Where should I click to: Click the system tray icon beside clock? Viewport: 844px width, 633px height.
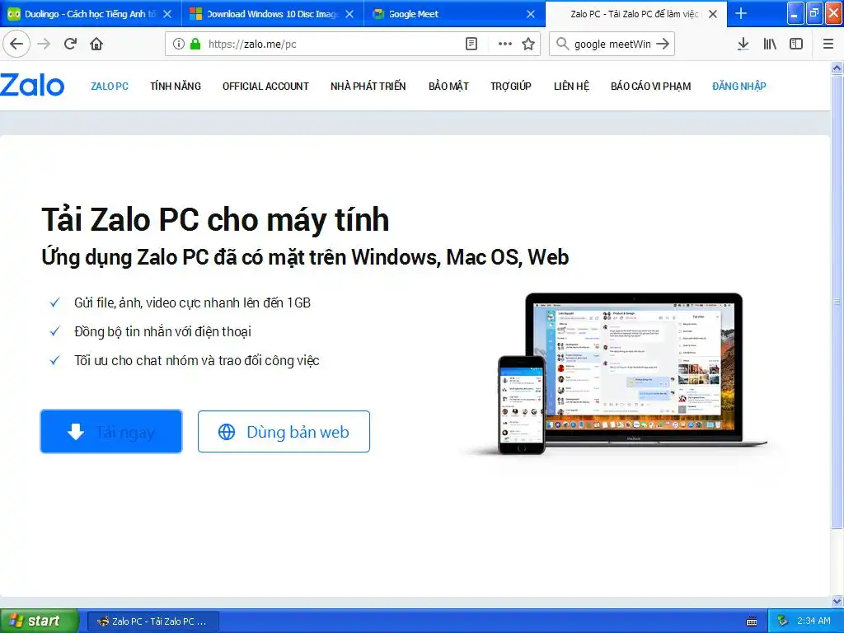(x=782, y=621)
